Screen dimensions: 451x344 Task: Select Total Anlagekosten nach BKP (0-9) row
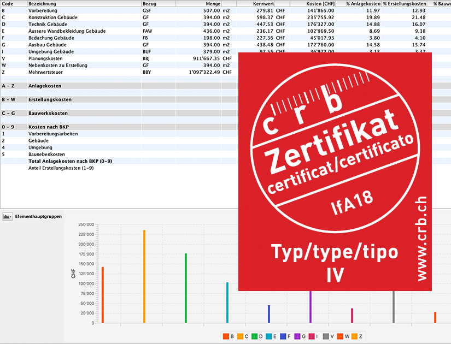tap(119, 161)
